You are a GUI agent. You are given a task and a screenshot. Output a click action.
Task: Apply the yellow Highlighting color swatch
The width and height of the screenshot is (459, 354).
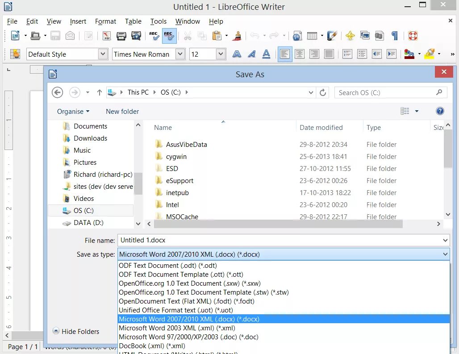tap(430, 54)
